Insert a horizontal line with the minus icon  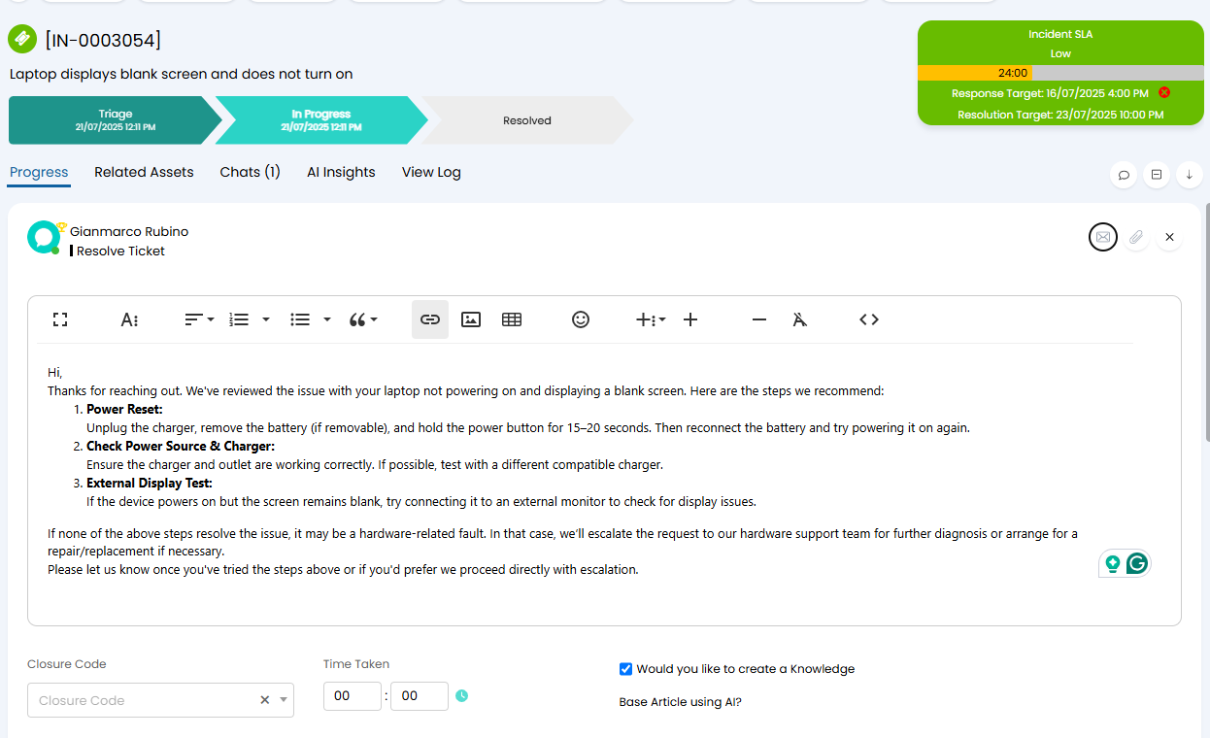point(759,319)
